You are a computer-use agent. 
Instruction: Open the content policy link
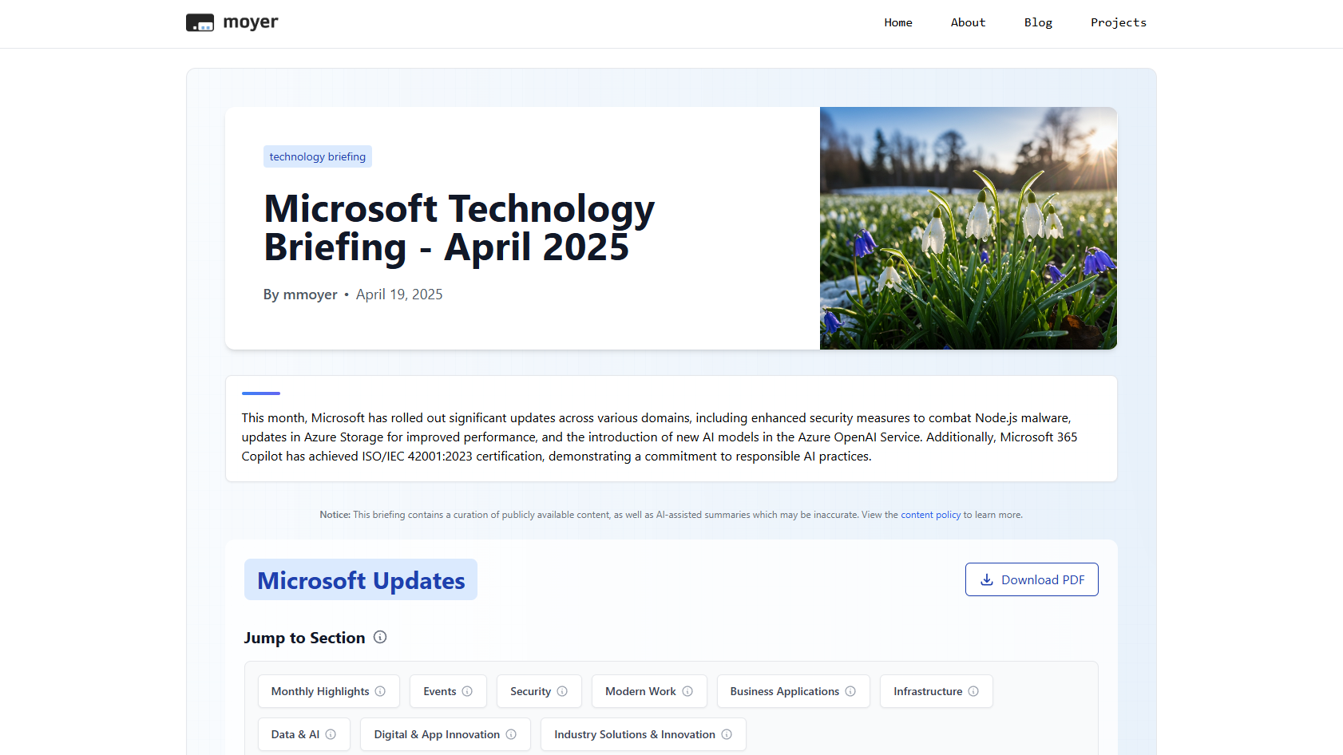[x=930, y=515]
